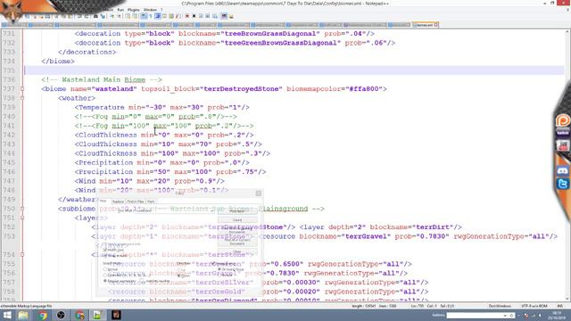Collapse the biome fold marker at line 737
This screenshot has height=321, width=571.
pos(22,89)
